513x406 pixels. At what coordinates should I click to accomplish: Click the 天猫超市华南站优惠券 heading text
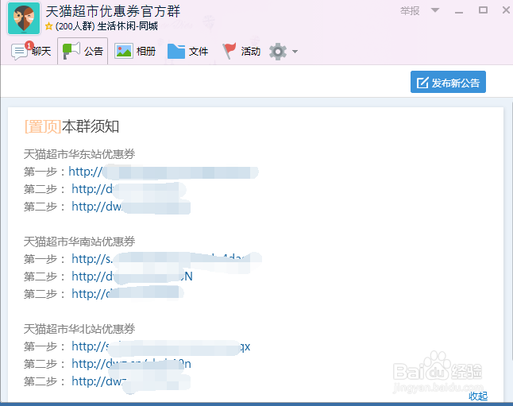coord(79,242)
